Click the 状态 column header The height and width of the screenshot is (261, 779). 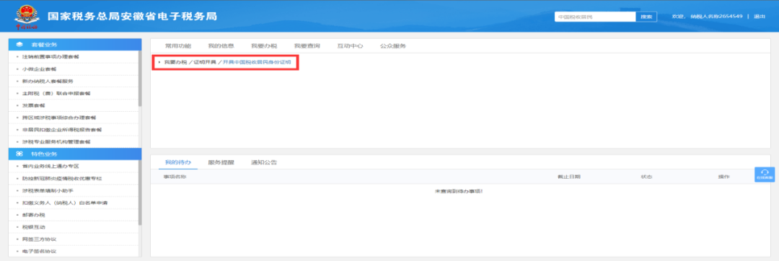tap(646, 177)
